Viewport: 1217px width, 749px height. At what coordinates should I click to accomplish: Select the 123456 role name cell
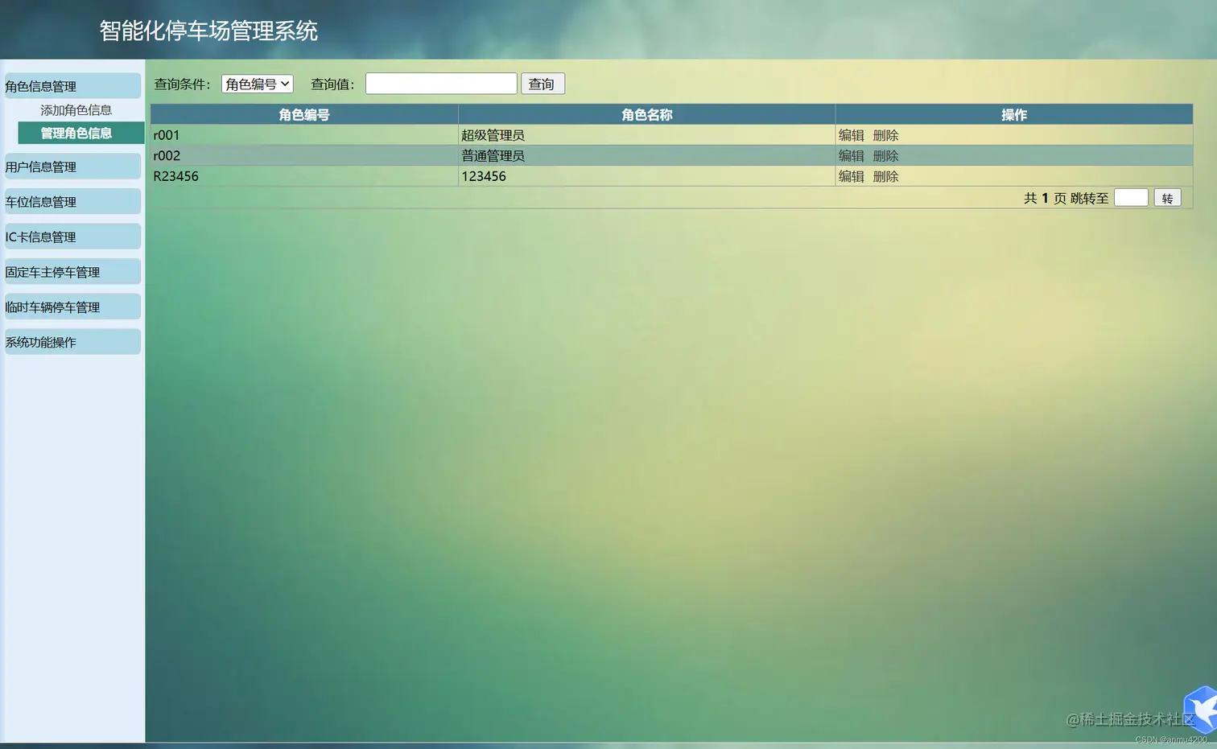(647, 176)
